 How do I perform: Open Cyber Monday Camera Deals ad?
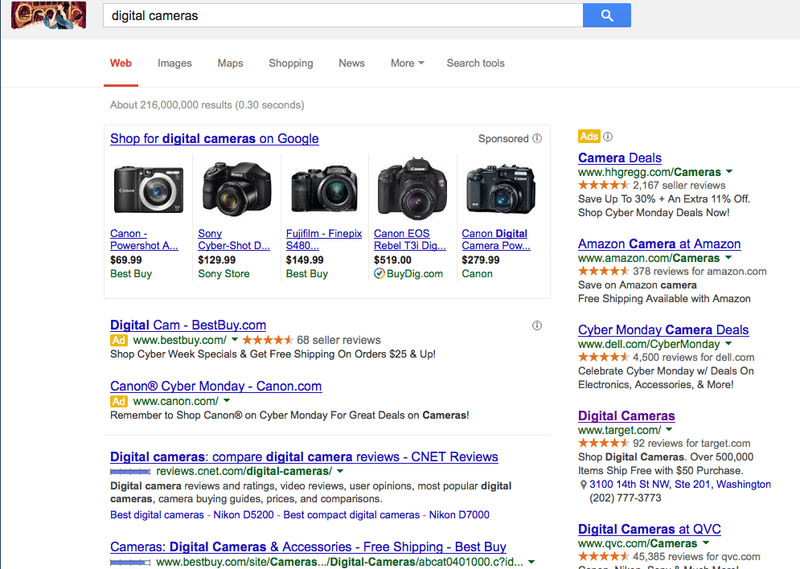[x=663, y=330]
